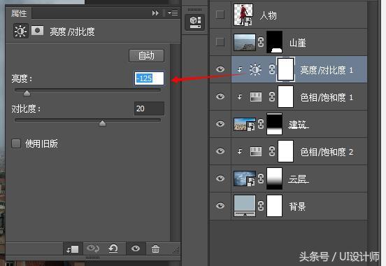Click the 山崖 layer mask thumbnail
Viewport: 386px width, 266px height.
click(x=275, y=42)
